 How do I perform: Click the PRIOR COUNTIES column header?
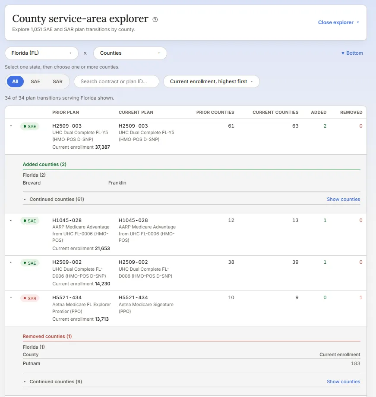(215, 113)
